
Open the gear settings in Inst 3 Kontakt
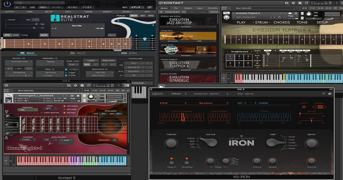pos(75,85)
